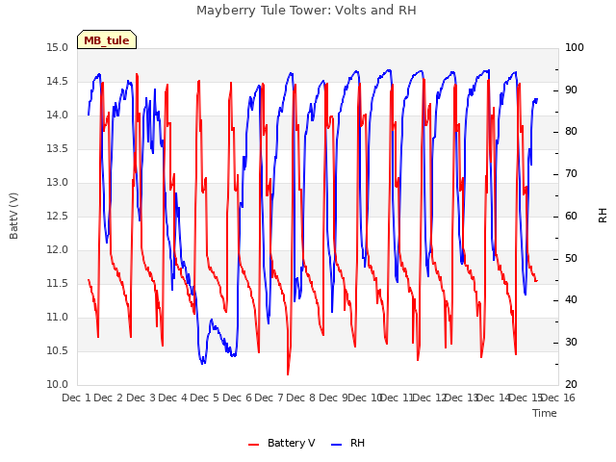This screenshot has height=462, width=616.
Task: Click the 'Dec 2' x-axis tick label
Action: (109, 398)
